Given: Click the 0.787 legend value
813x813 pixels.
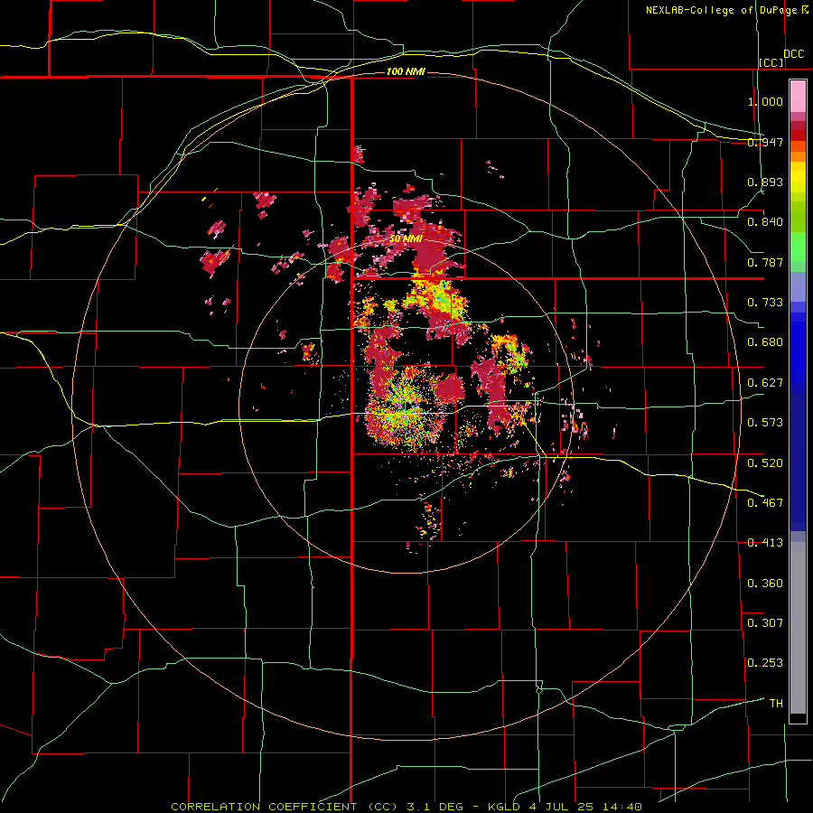Looking at the screenshot, I should (x=765, y=262).
